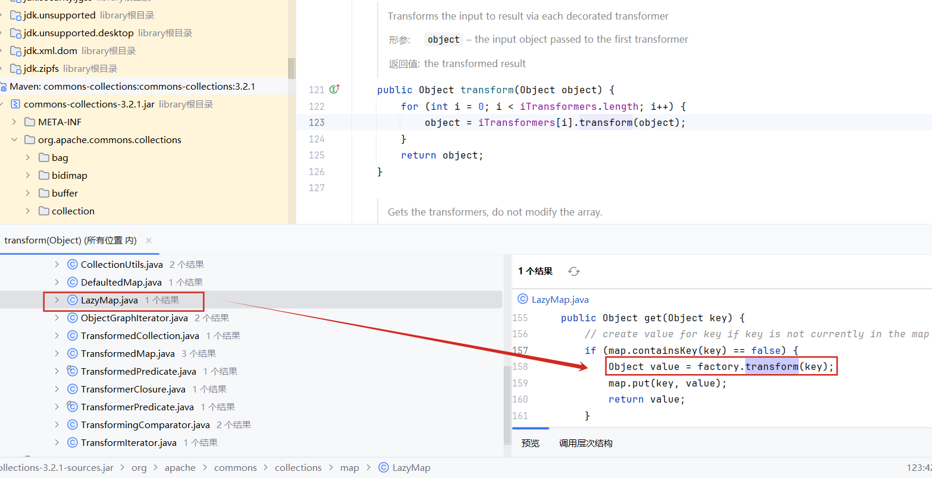Click the TransformingComparator.java class icon

[73, 425]
